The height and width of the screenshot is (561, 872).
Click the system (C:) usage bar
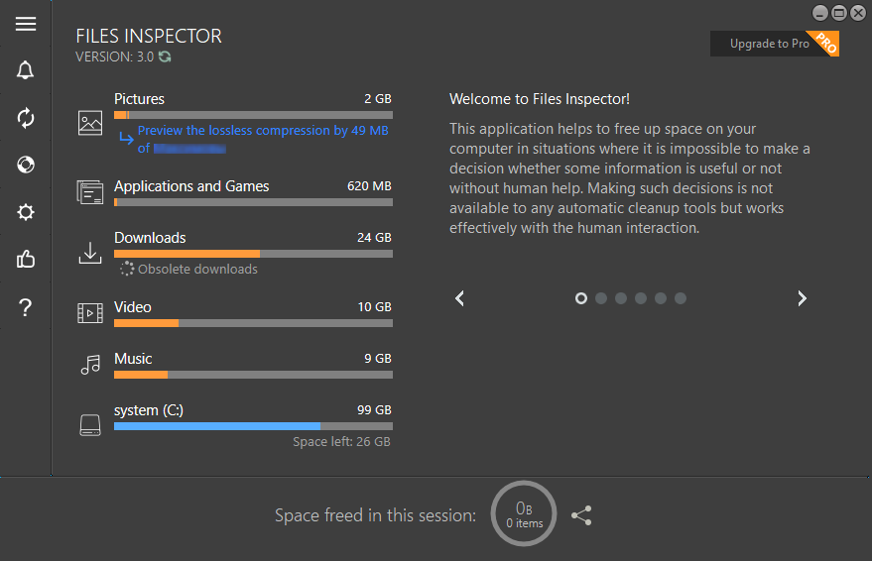pyautogui.click(x=253, y=426)
